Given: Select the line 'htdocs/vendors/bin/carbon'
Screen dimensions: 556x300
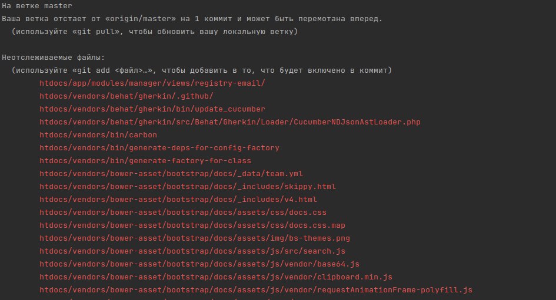Looking at the screenshot, I should click(x=98, y=135).
